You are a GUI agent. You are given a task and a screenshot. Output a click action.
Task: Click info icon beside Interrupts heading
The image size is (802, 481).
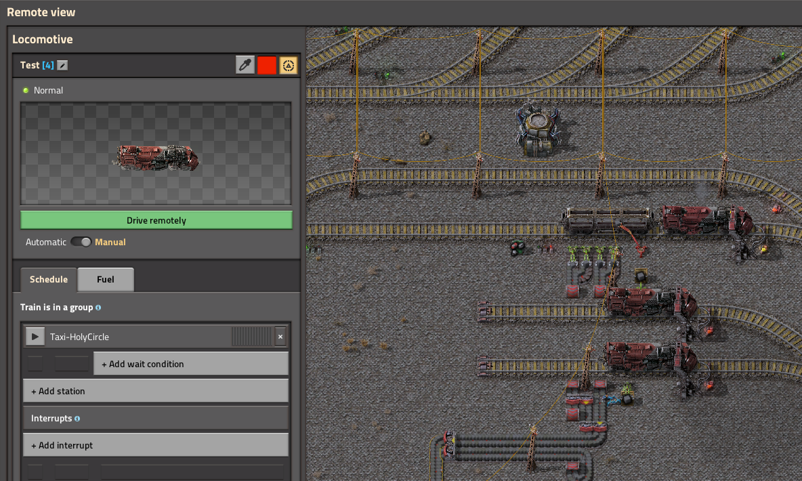coord(77,419)
